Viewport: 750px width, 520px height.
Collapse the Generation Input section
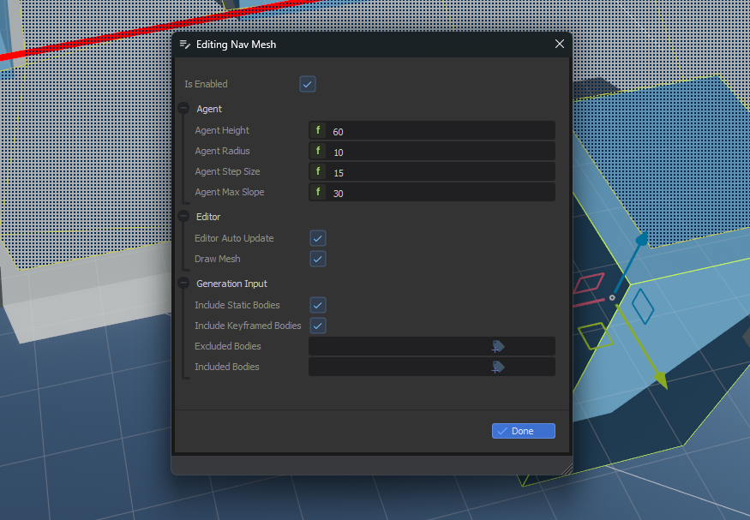click(x=183, y=284)
